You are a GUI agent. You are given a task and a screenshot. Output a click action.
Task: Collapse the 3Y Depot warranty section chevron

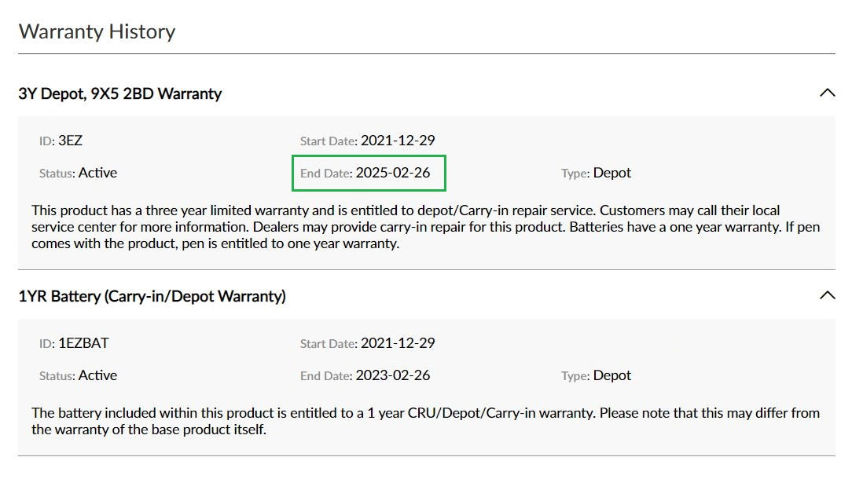click(x=827, y=93)
